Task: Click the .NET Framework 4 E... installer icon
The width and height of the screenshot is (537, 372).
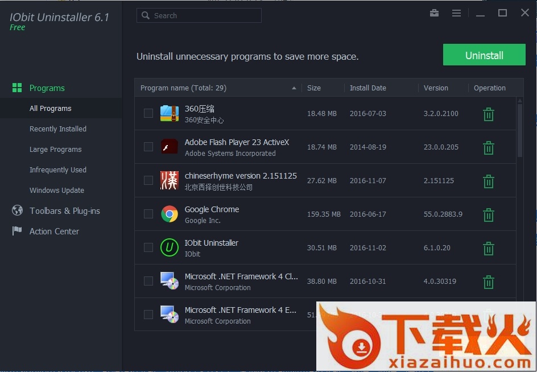Action: [x=170, y=315]
